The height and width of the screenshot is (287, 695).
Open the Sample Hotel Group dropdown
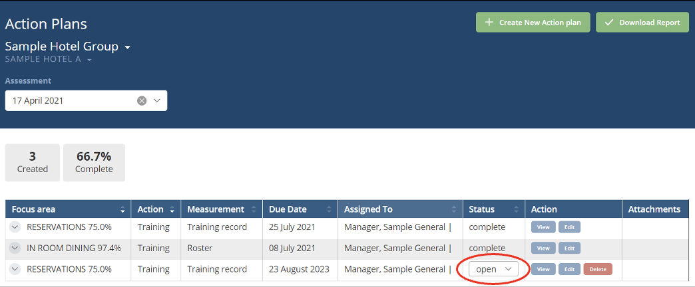(127, 47)
